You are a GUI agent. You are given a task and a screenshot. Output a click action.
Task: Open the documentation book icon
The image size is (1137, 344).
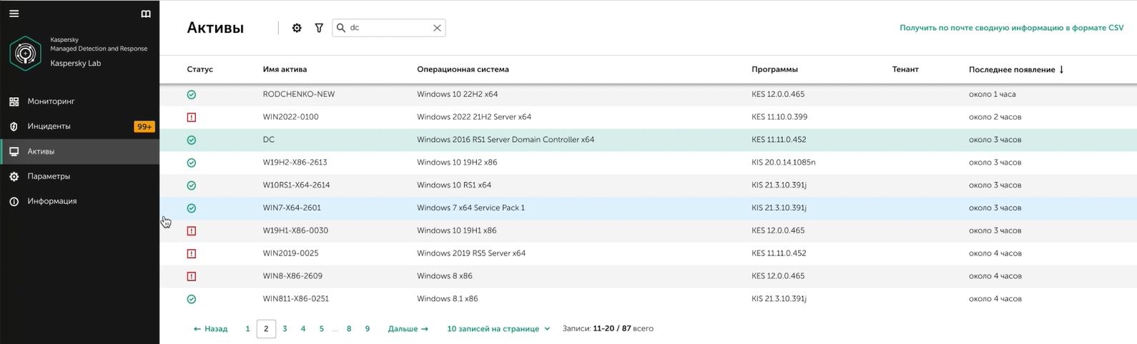point(146,14)
